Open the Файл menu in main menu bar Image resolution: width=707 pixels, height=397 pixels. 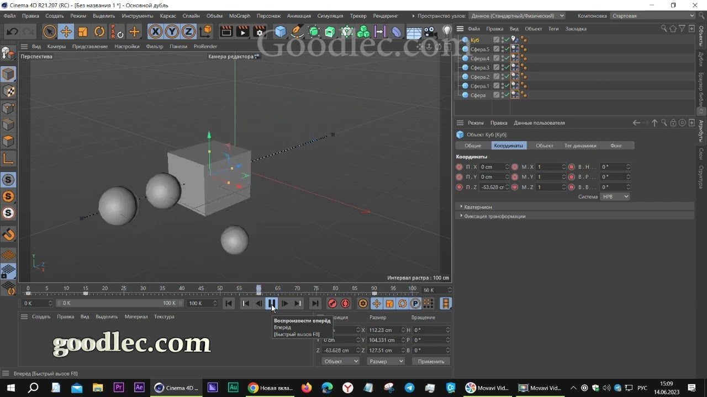pyautogui.click(x=9, y=16)
